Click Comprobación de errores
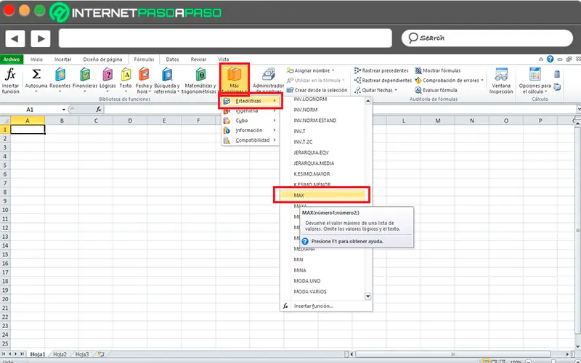581x363 pixels. [449, 81]
